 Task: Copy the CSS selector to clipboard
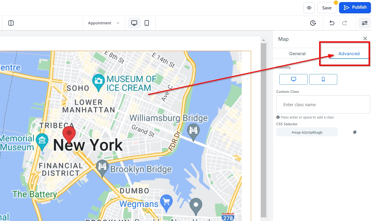355,132
